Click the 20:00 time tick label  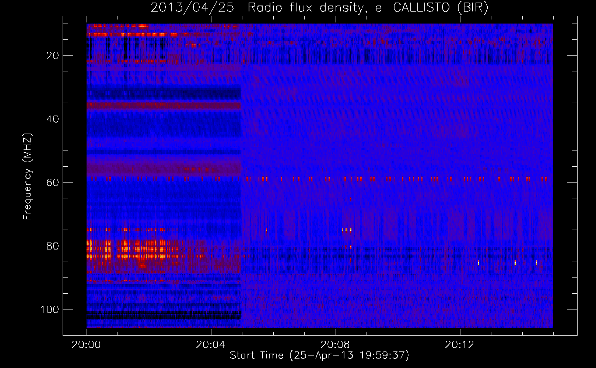pos(86,345)
